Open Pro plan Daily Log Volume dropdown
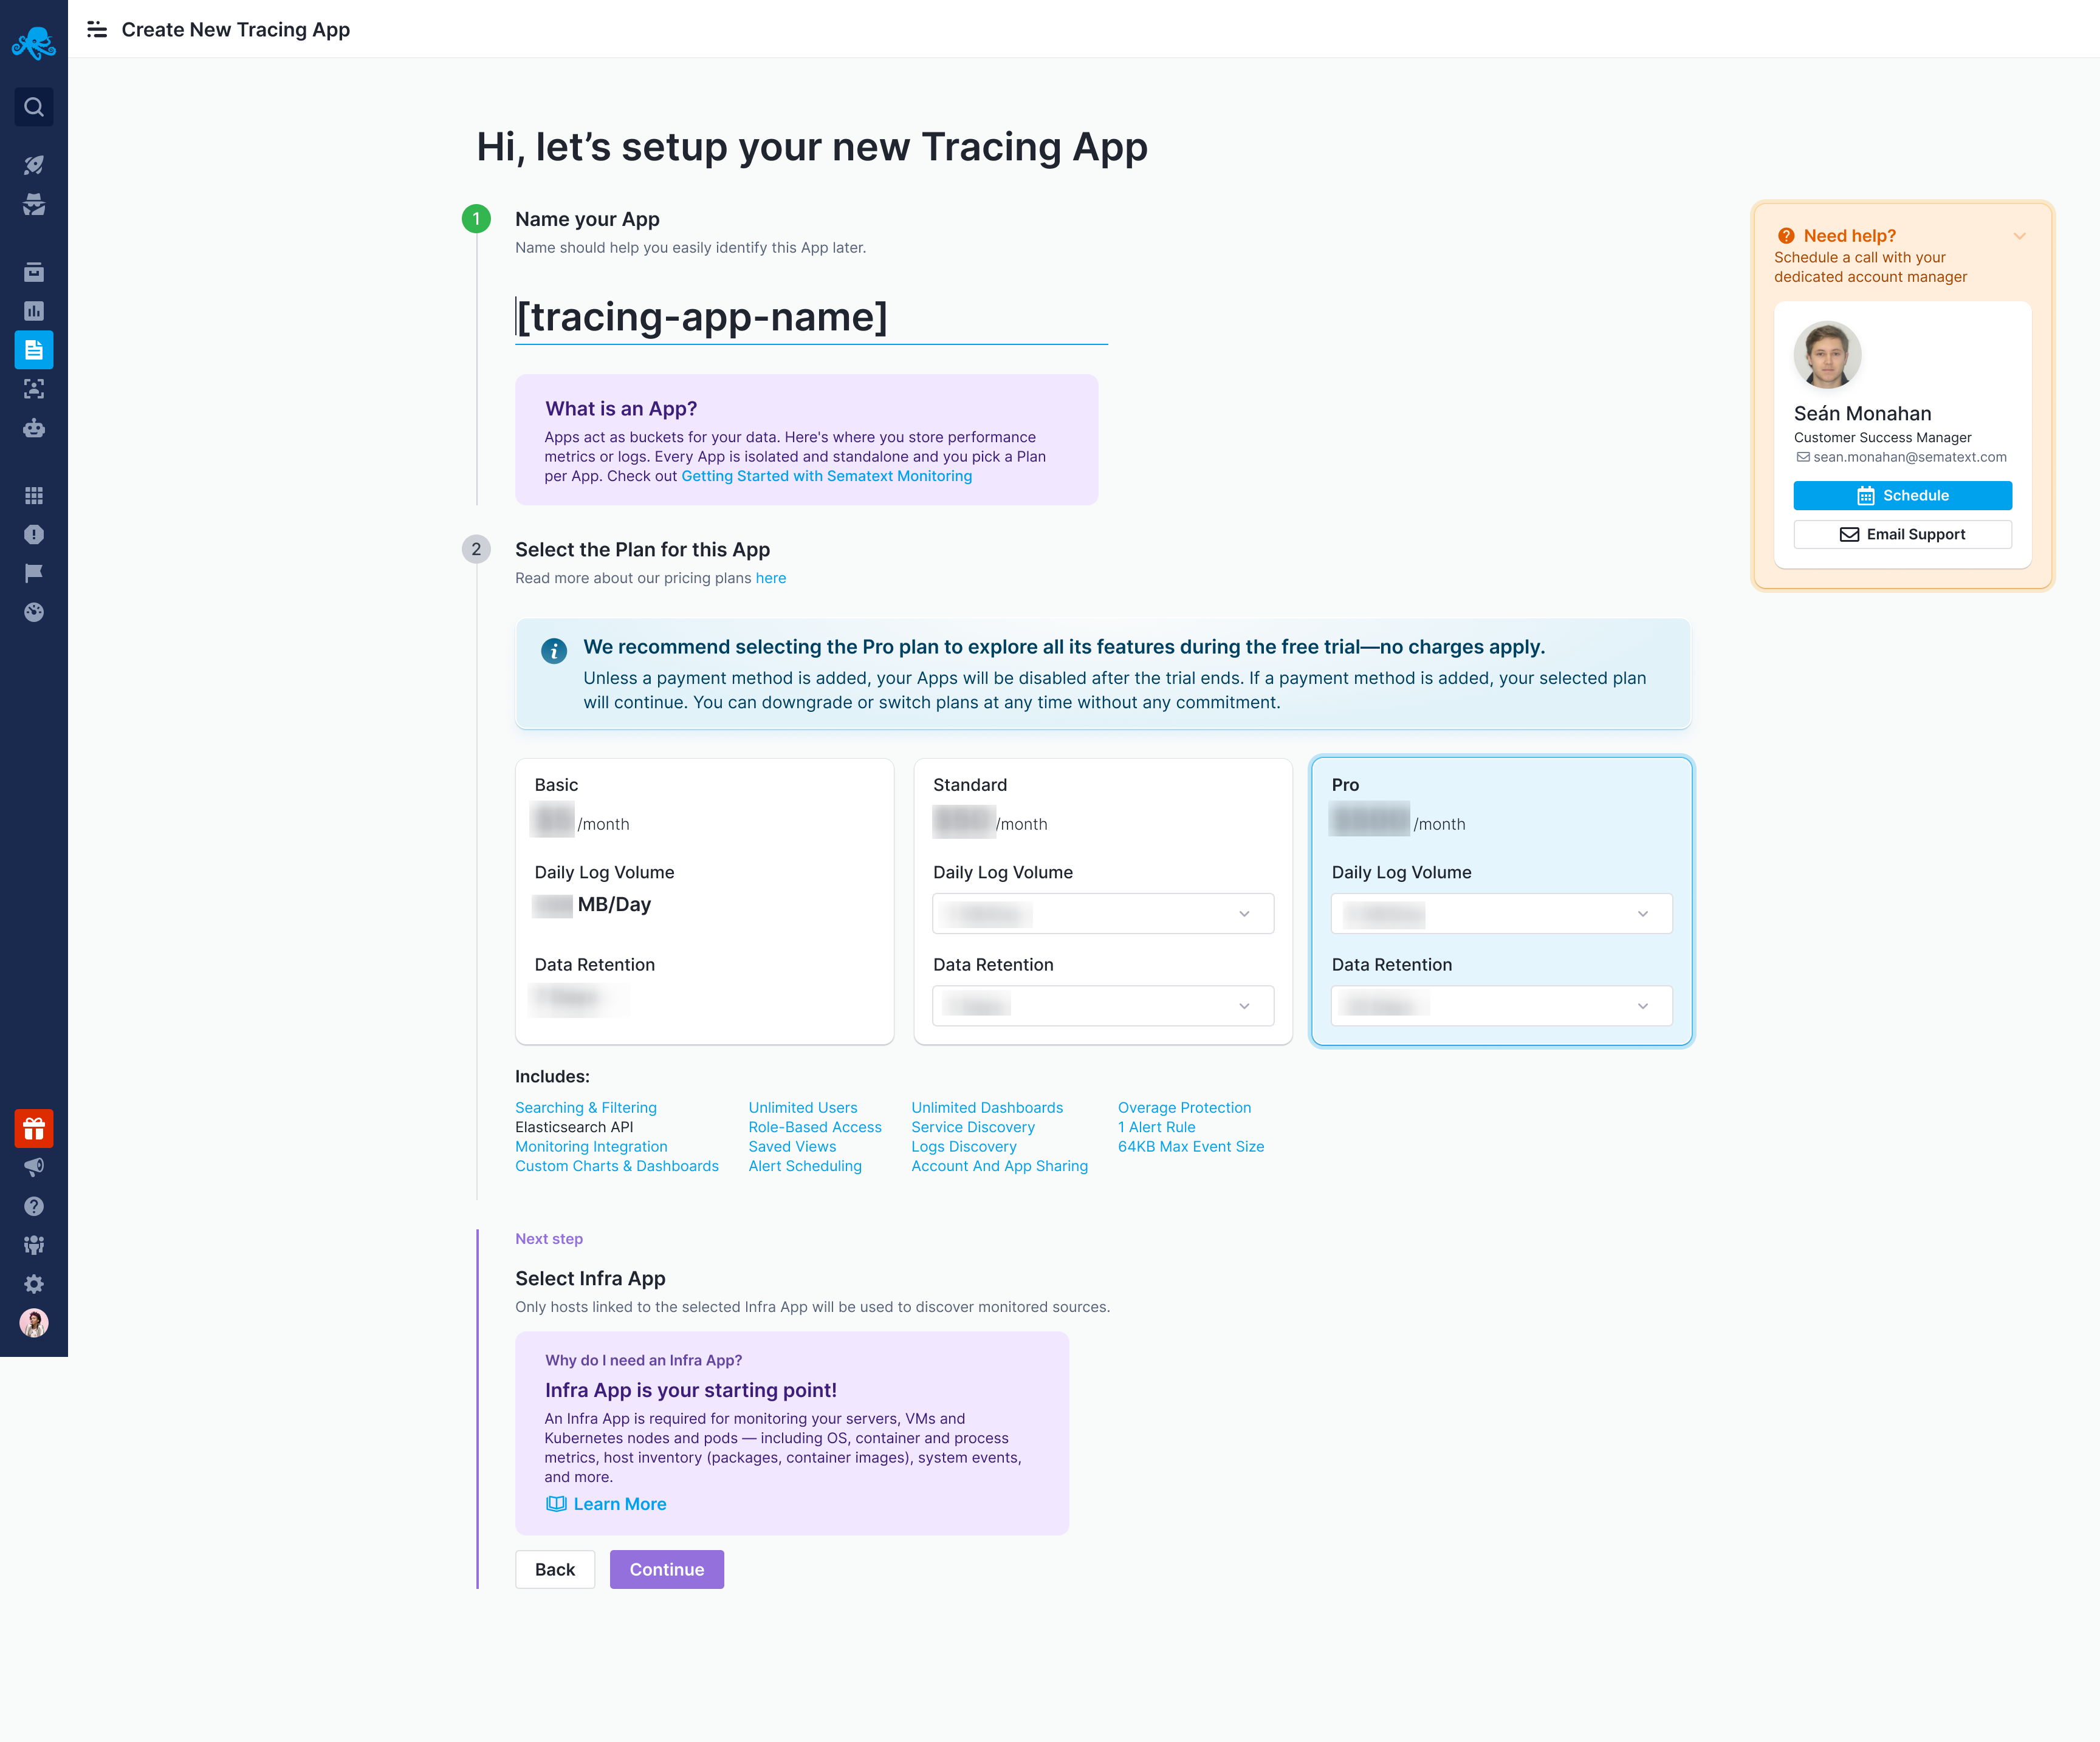2100x1742 pixels. click(x=1502, y=914)
